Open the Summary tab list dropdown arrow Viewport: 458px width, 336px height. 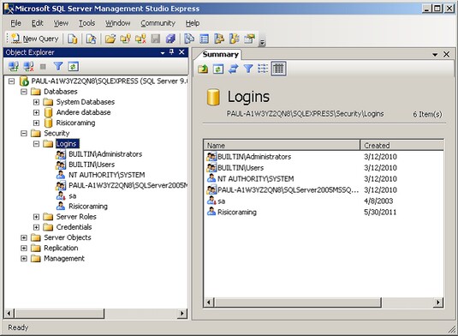click(435, 55)
